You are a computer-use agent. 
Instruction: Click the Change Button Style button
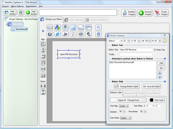(126, 86)
